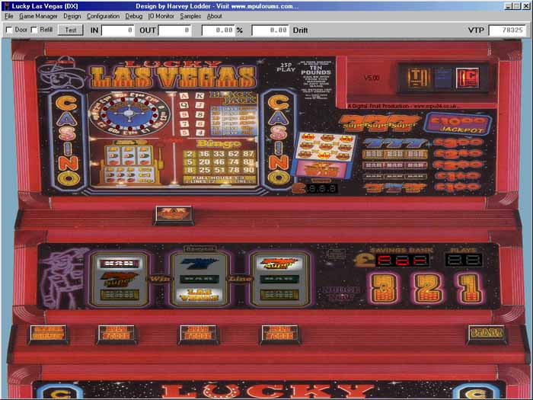Click the Black Jack feature panel
The width and height of the screenshot is (533, 400).
233,114
